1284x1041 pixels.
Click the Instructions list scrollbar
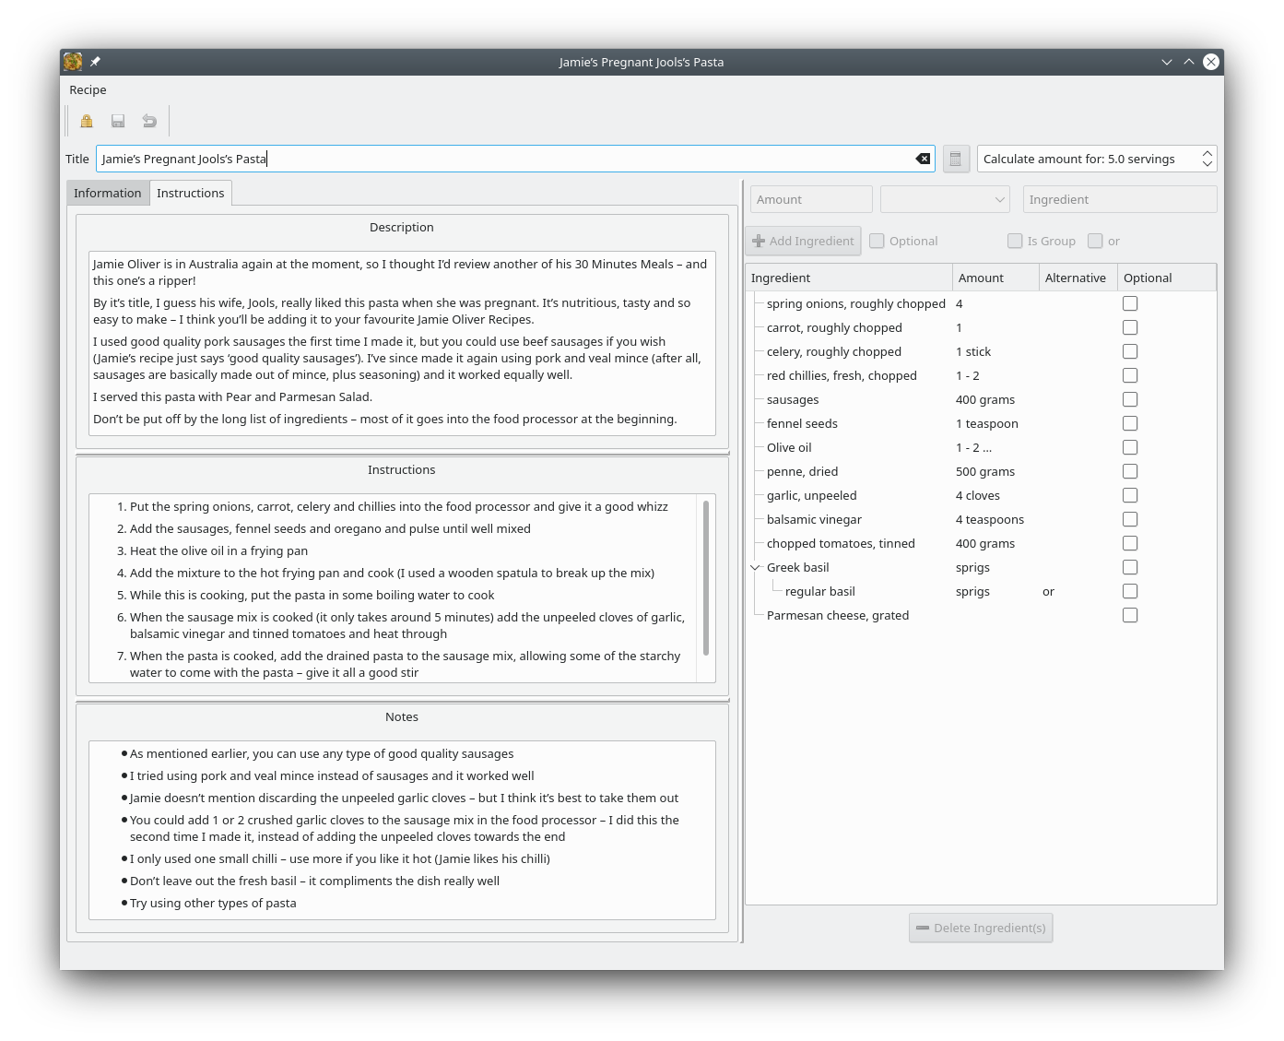coord(706,578)
